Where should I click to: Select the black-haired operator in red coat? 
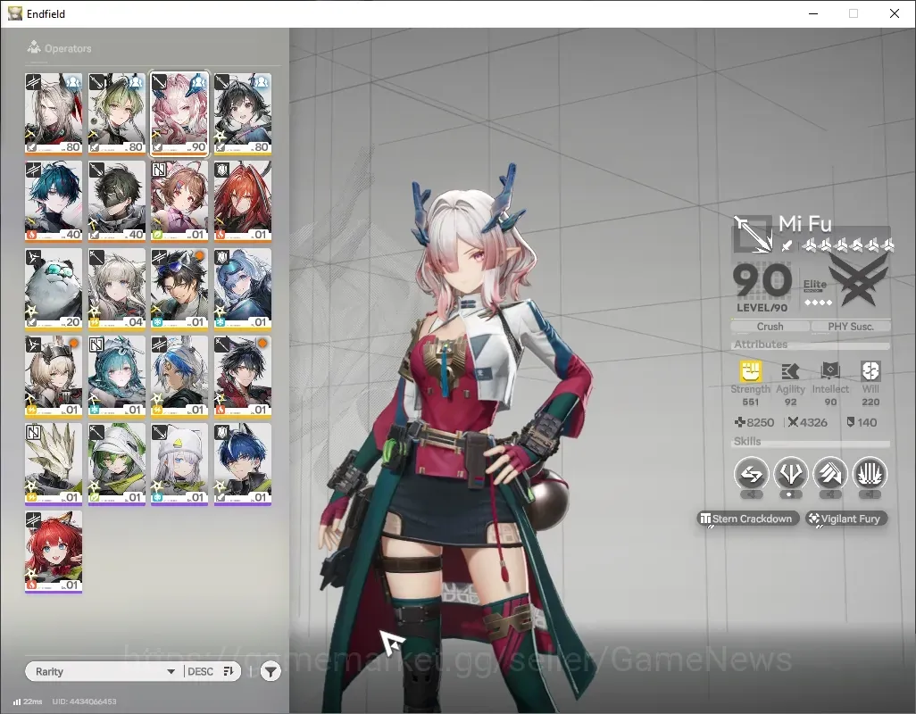click(x=243, y=377)
